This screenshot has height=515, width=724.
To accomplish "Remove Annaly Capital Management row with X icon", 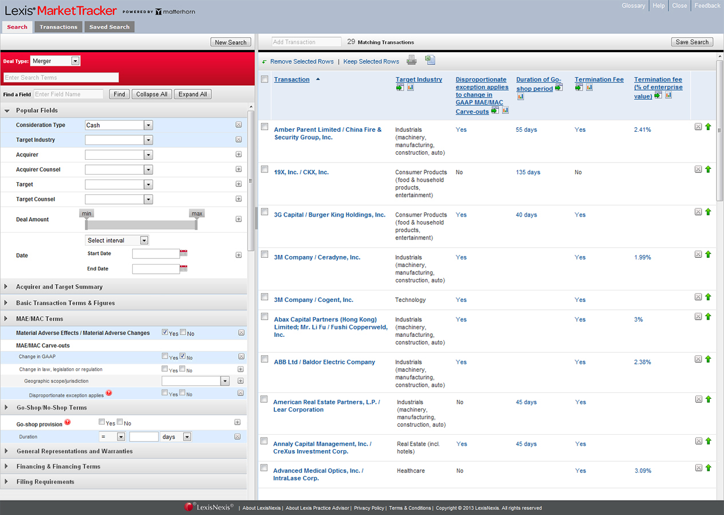I will 698,441.
